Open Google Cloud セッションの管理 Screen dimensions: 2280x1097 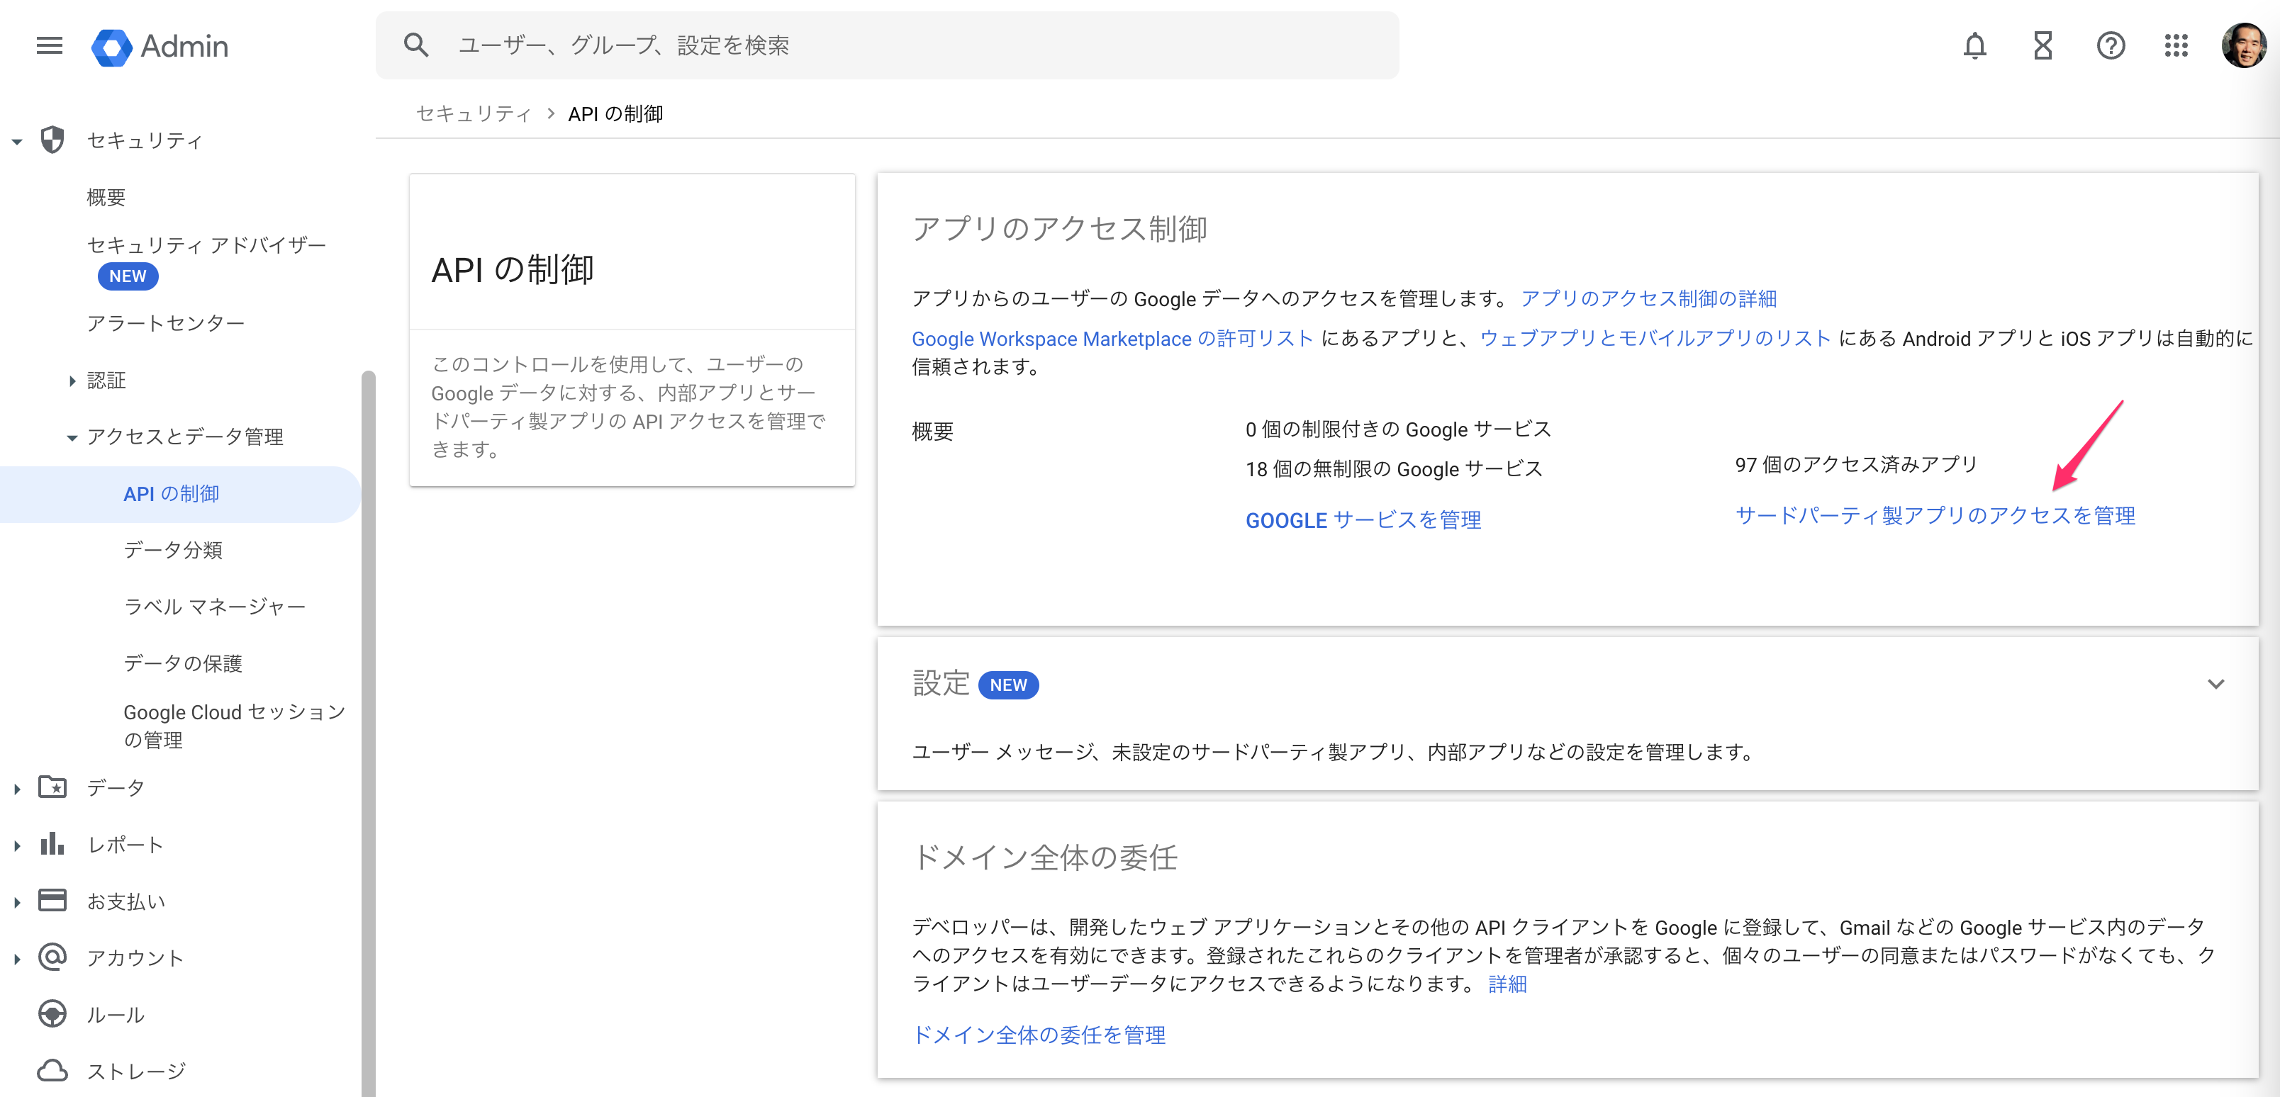(234, 726)
